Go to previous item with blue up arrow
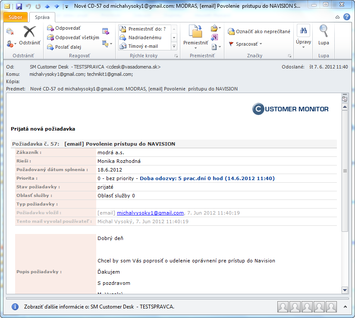355x318 pixels. (x=47, y=6)
